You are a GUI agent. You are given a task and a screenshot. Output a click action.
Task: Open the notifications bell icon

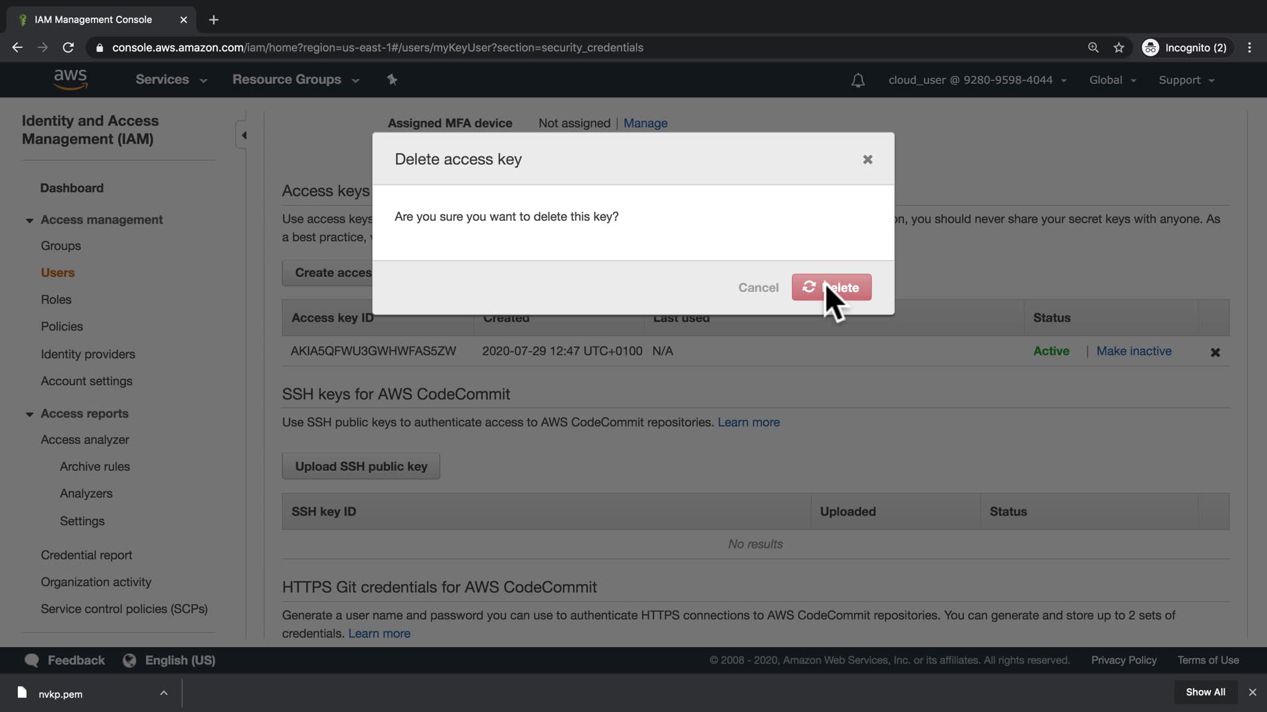(857, 80)
